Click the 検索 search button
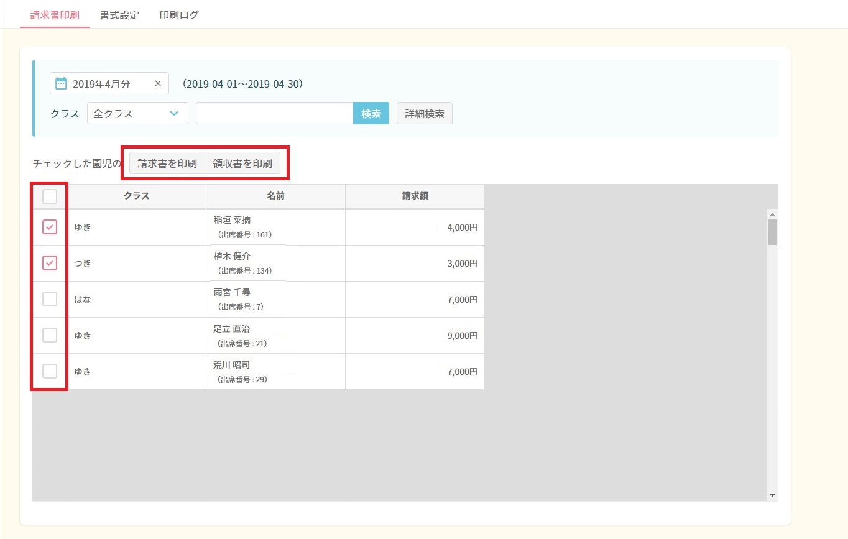This screenshot has height=539, width=848. (x=371, y=114)
